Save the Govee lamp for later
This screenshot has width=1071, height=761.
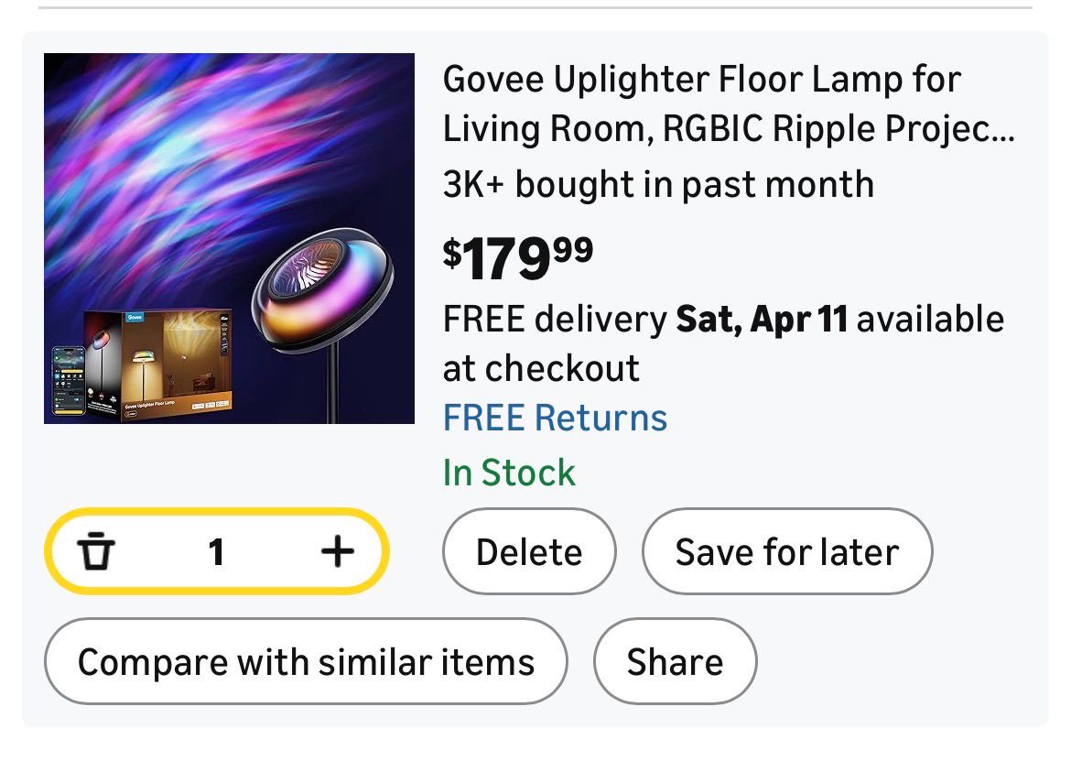click(786, 552)
